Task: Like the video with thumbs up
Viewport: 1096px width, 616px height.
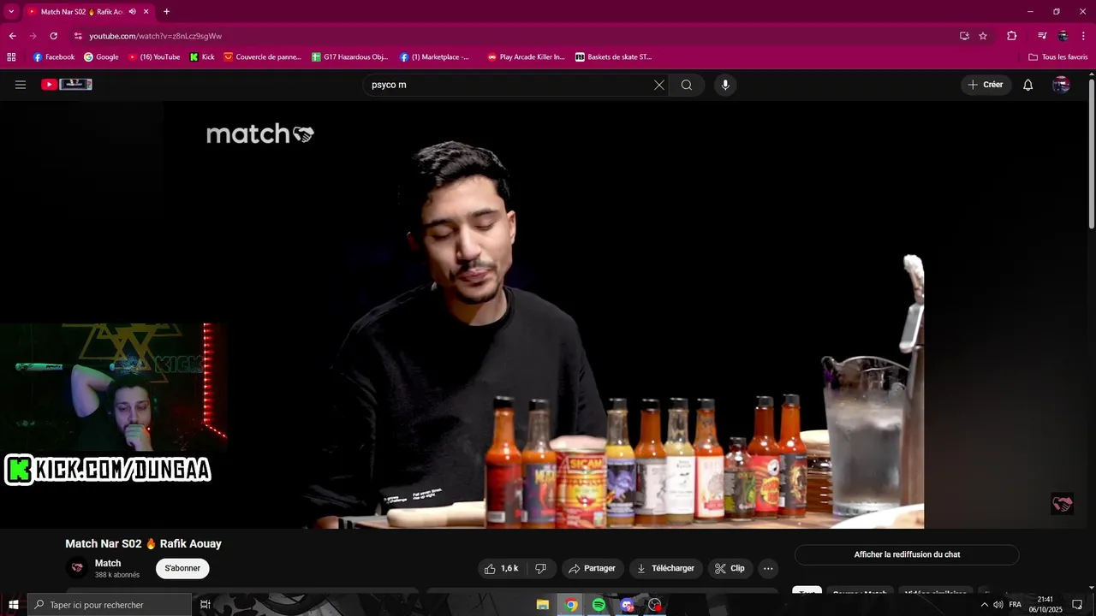Action: 502,568
